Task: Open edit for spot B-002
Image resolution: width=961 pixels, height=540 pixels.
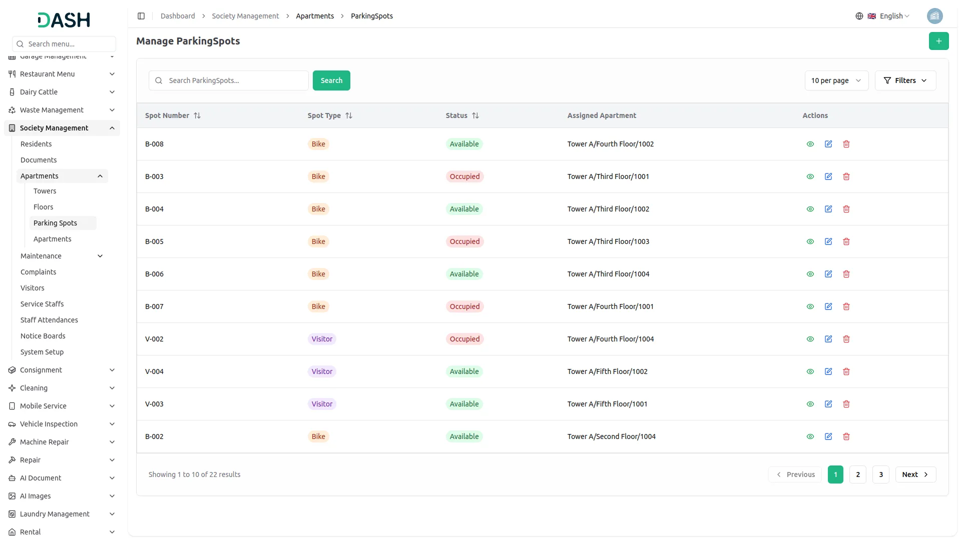Action: pyautogui.click(x=828, y=436)
